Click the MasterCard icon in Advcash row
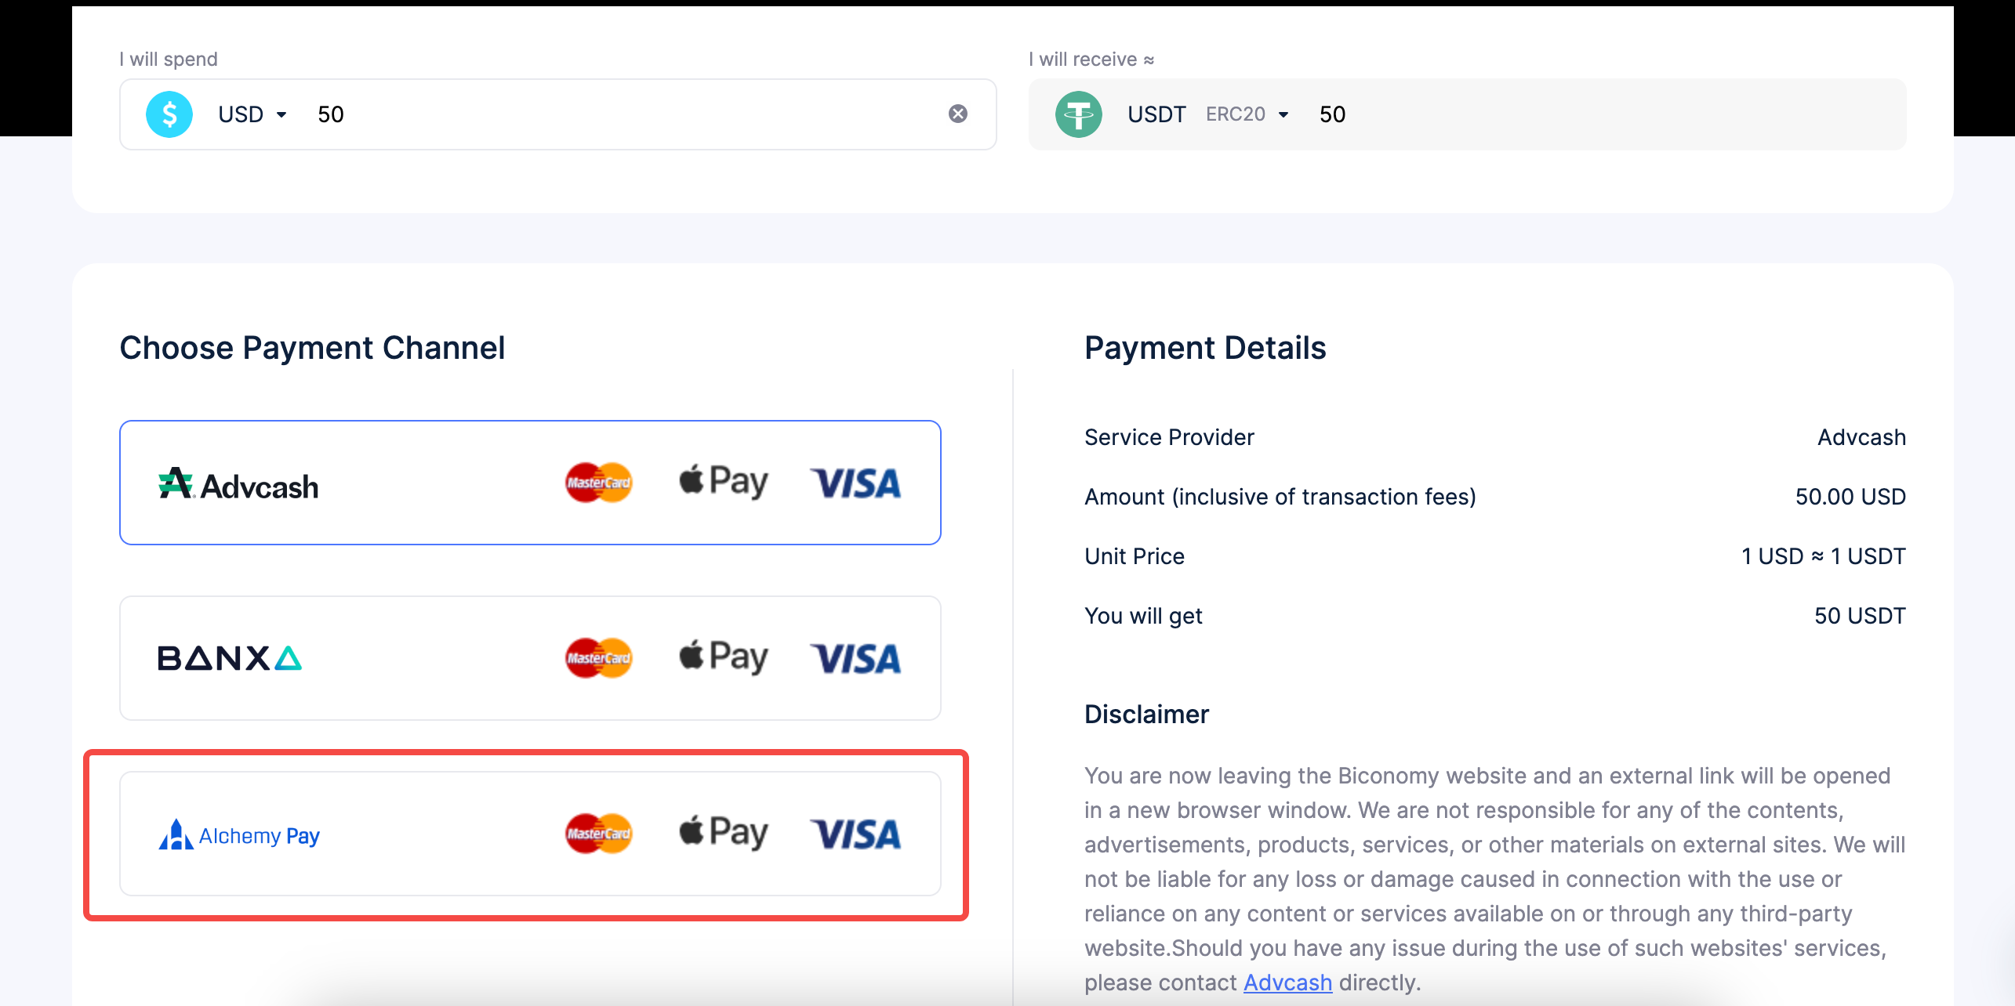This screenshot has height=1006, width=2015. pos(598,483)
